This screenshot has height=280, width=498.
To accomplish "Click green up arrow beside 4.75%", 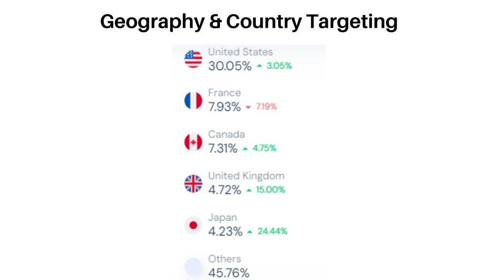I will click(x=245, y=149).
